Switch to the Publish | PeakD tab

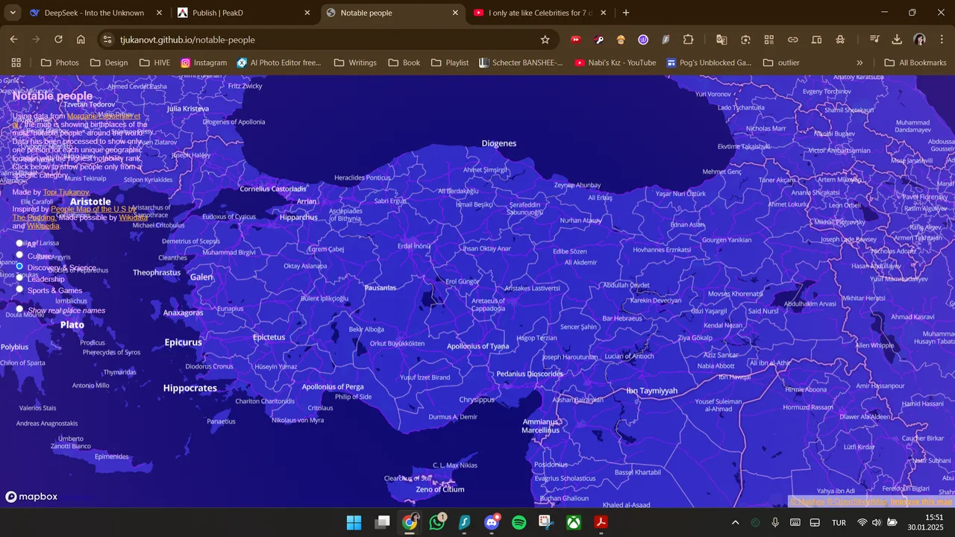(244, 13)
